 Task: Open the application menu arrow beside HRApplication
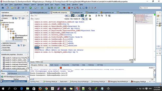click(27, 16)
